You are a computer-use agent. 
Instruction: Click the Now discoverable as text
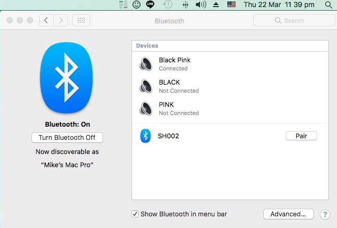click(x=67, y=152)
